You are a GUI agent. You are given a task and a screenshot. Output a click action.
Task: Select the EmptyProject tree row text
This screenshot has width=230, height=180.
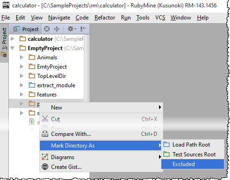tap(45, 48)
